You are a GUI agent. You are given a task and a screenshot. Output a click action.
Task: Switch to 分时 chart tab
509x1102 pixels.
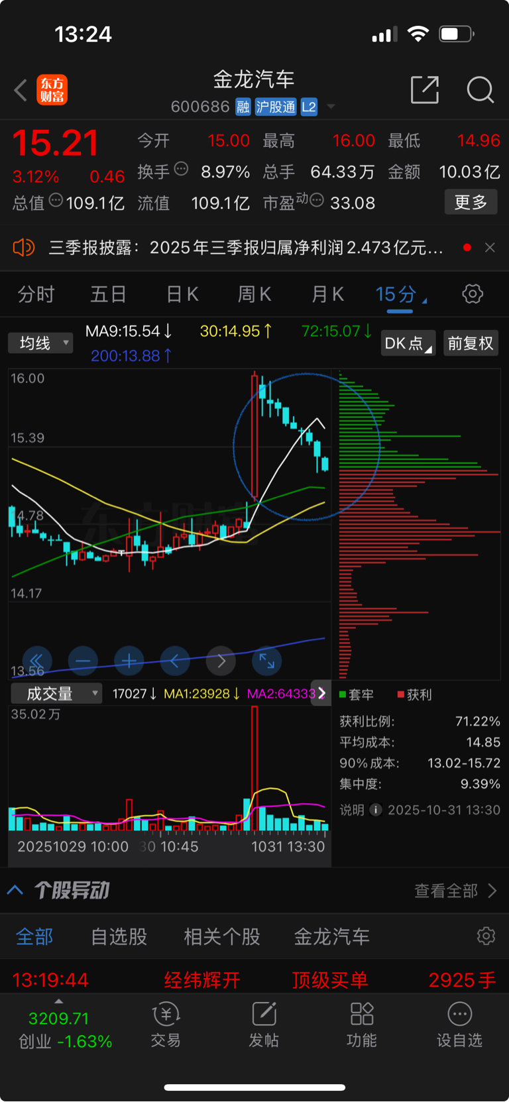[x=36, y=294]
